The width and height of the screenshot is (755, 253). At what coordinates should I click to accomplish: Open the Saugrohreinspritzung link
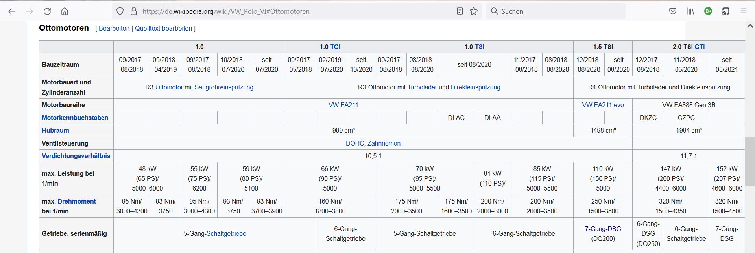[x=224, y=87]
